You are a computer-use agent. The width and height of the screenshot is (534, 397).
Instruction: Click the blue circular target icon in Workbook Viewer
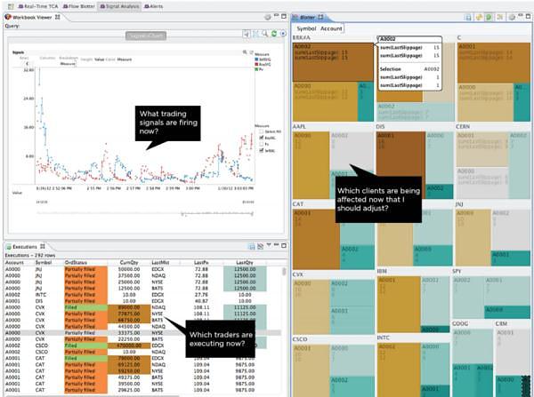(283, 34)
